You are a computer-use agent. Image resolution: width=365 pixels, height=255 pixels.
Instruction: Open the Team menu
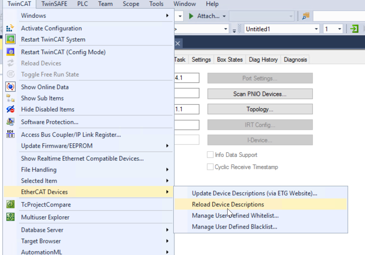click(x=105, y=4)
